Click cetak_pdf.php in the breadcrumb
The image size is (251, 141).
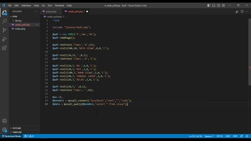pyautogui.click(x=54, y=16)
